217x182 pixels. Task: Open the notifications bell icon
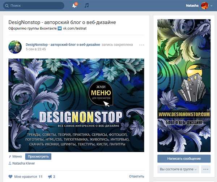click(x=75, y=5)
